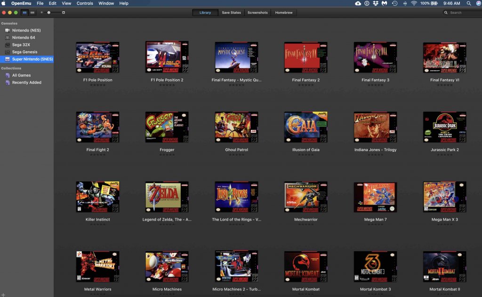This screenshot has width=482, height=297.
Task: Select Mortal Kombat II cover
Action: 445,266
